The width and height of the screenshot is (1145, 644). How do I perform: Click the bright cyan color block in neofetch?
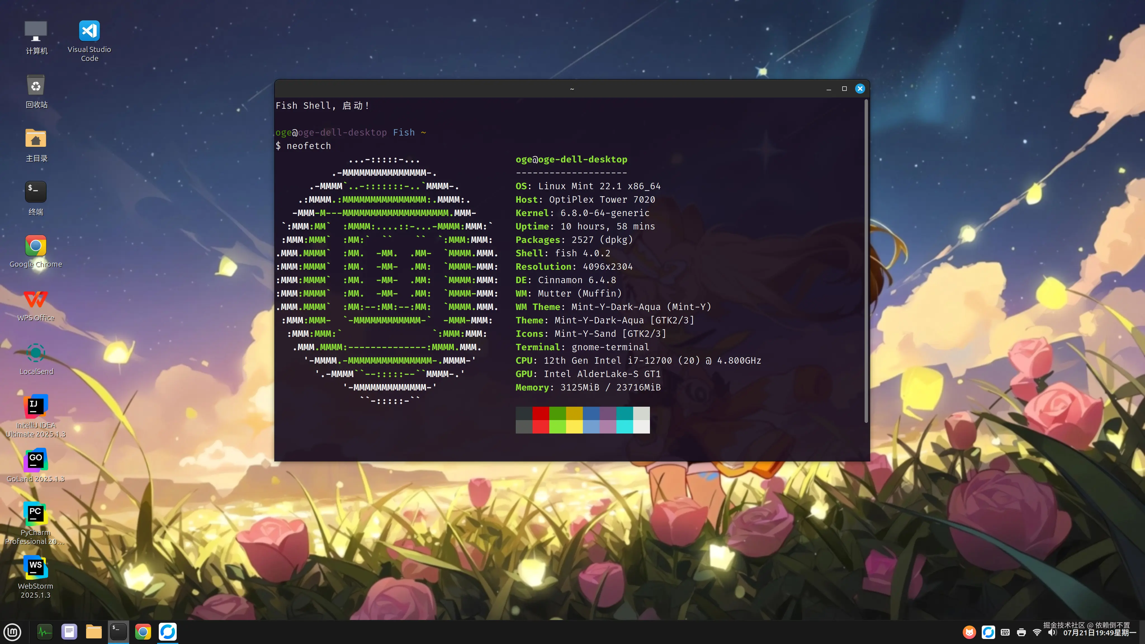pos(624,427)
